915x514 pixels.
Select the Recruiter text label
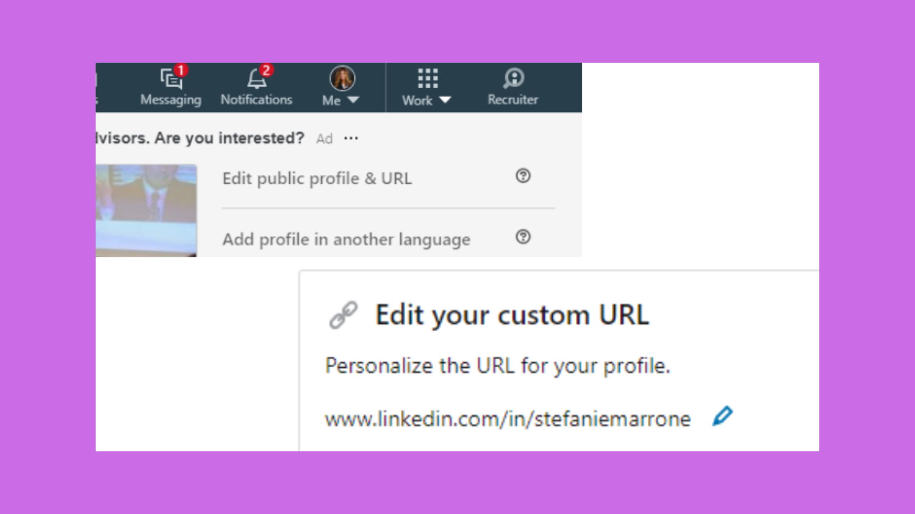pyautogui.click(x=513, y=100)
